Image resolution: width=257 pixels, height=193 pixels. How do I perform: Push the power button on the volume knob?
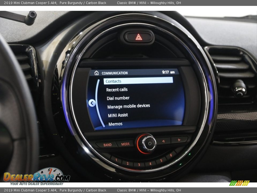point(149,143)
